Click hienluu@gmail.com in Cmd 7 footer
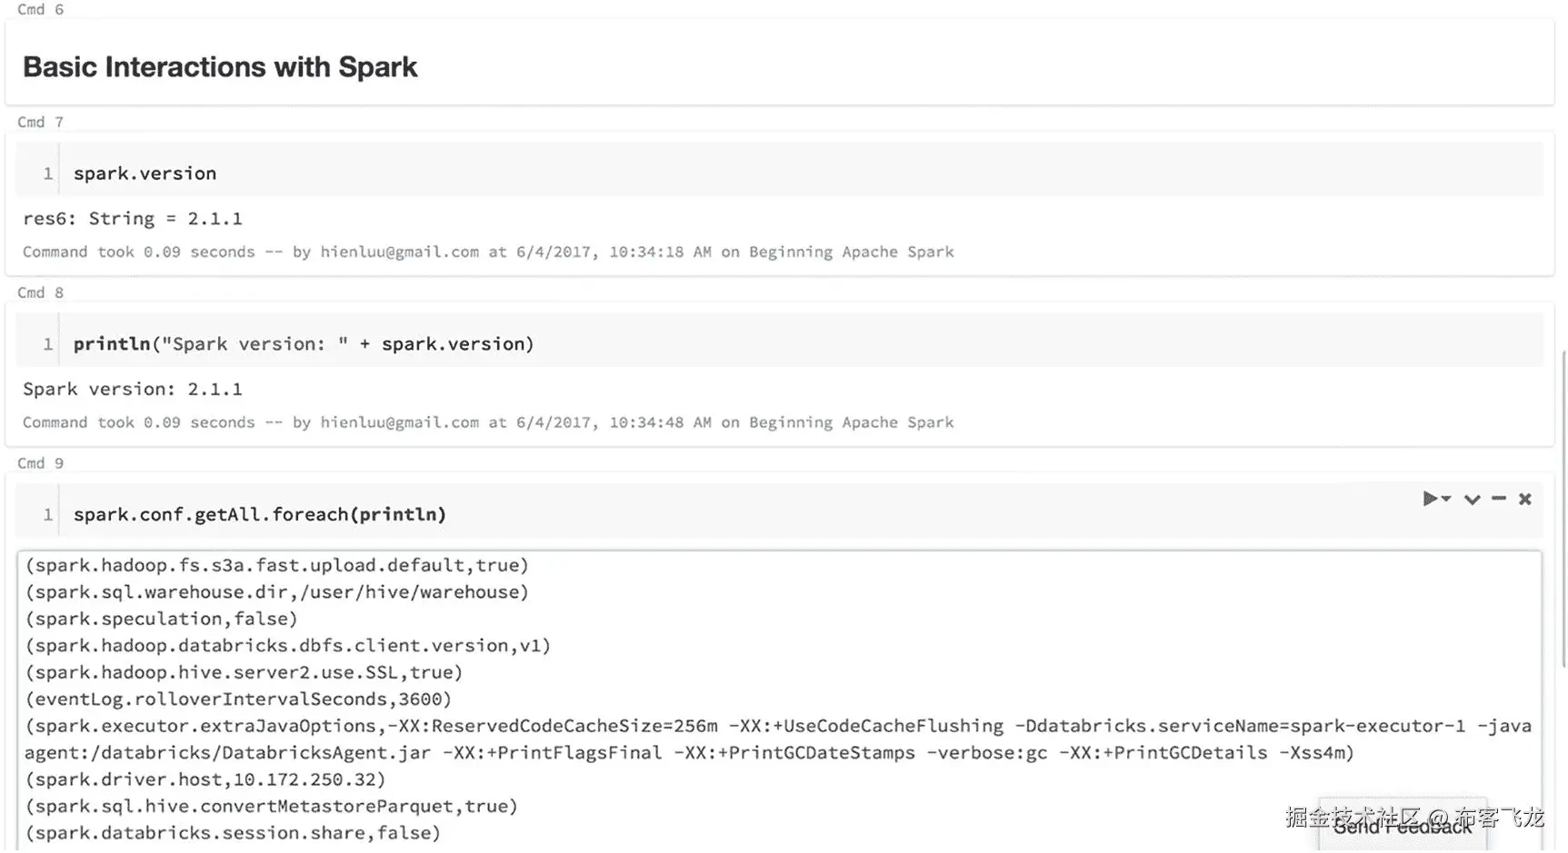1568x853 pixels. point(400,252)
